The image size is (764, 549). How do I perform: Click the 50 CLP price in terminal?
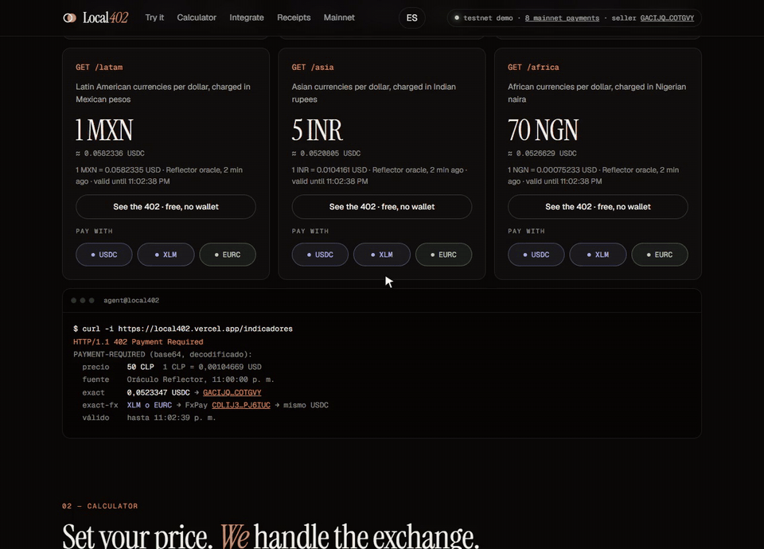click(x=140, y=367)
